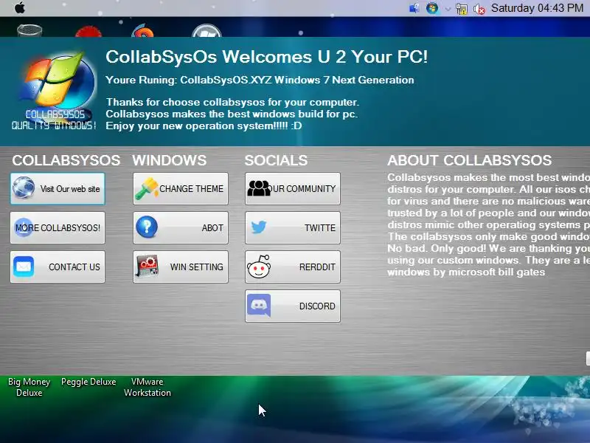Click the ABOUT COLLABSYSOS heading
Screen dimensions: 590x443
tap(470, 160)
